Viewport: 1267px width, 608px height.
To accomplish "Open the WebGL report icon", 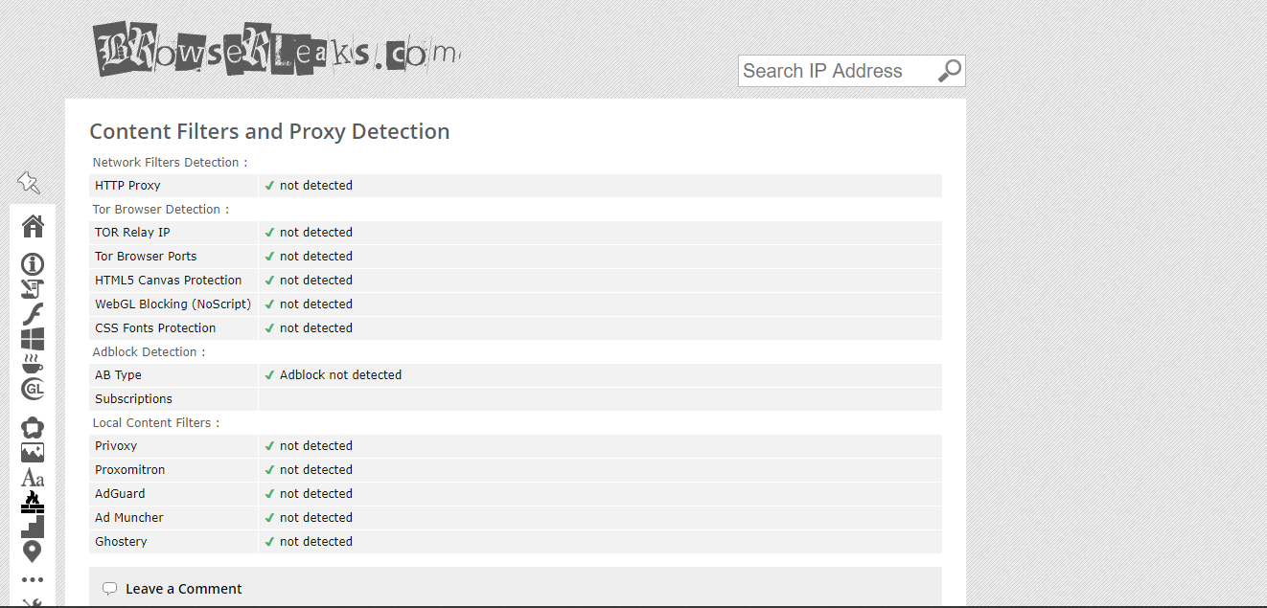I will (33, 389).
